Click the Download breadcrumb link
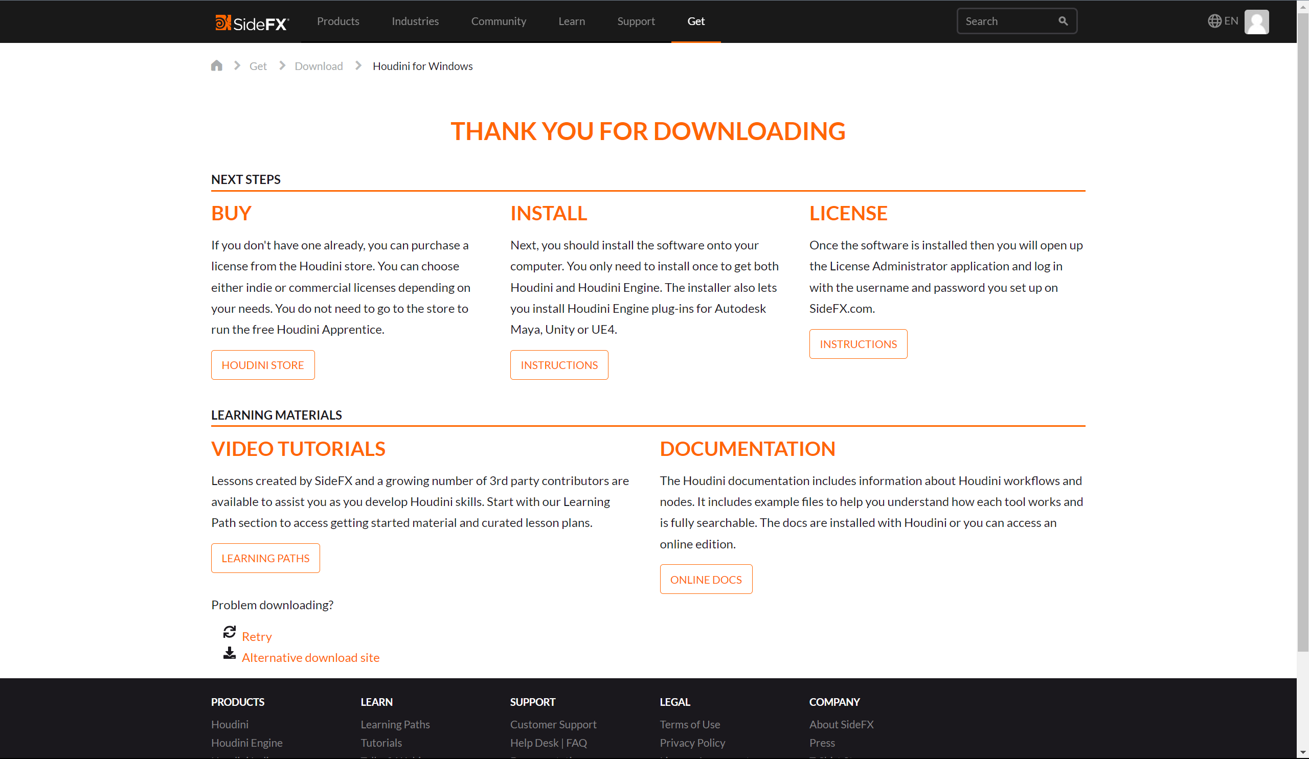This screenshot has height=759, width=1309. coord(319,66)
